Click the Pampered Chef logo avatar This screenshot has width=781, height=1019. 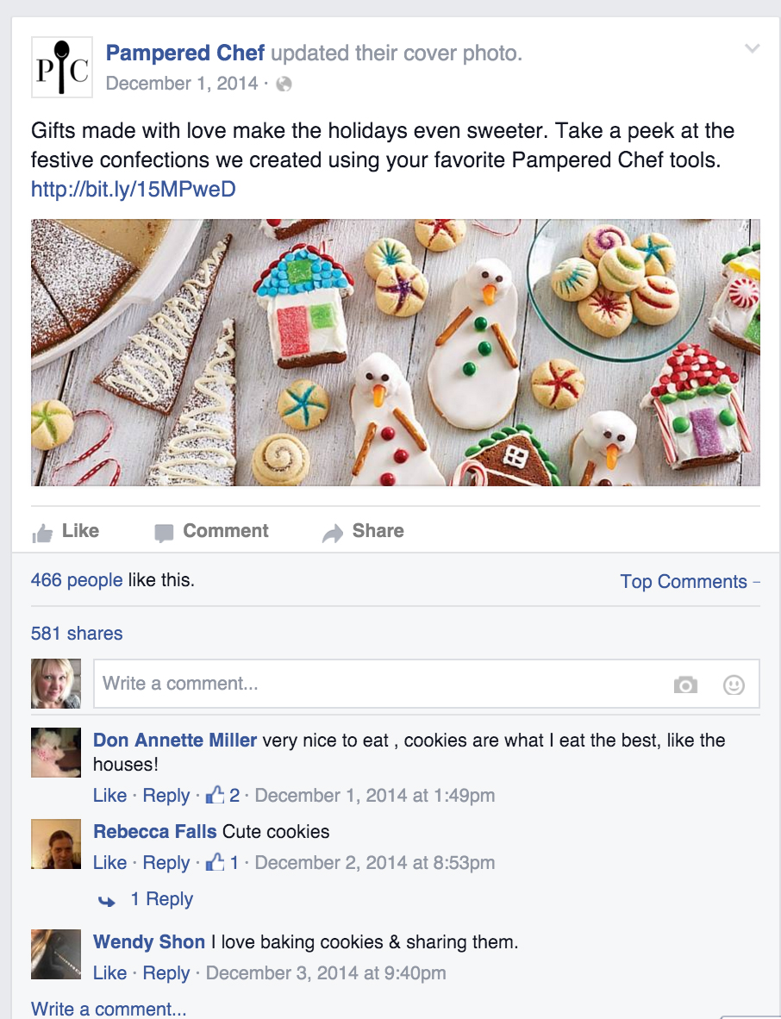coord(60,67)
